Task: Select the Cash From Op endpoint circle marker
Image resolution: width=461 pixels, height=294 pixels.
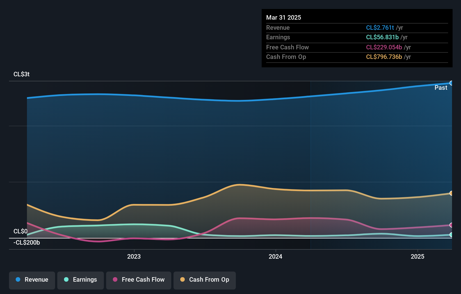Action: pyautogui.click(x=451, y=193)
